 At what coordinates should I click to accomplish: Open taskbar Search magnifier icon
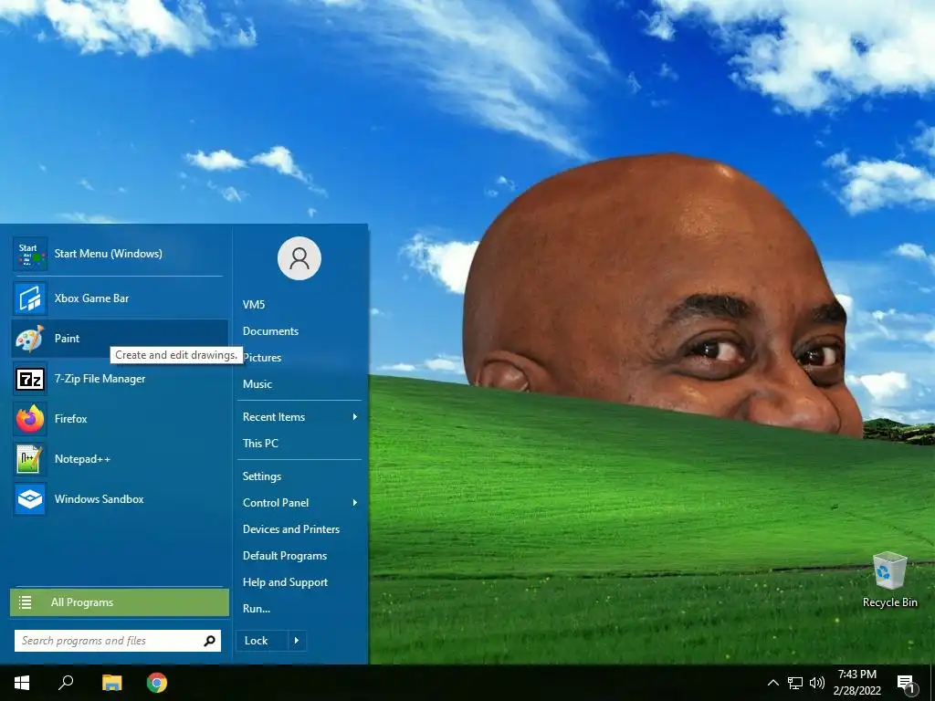click(66, 683)
